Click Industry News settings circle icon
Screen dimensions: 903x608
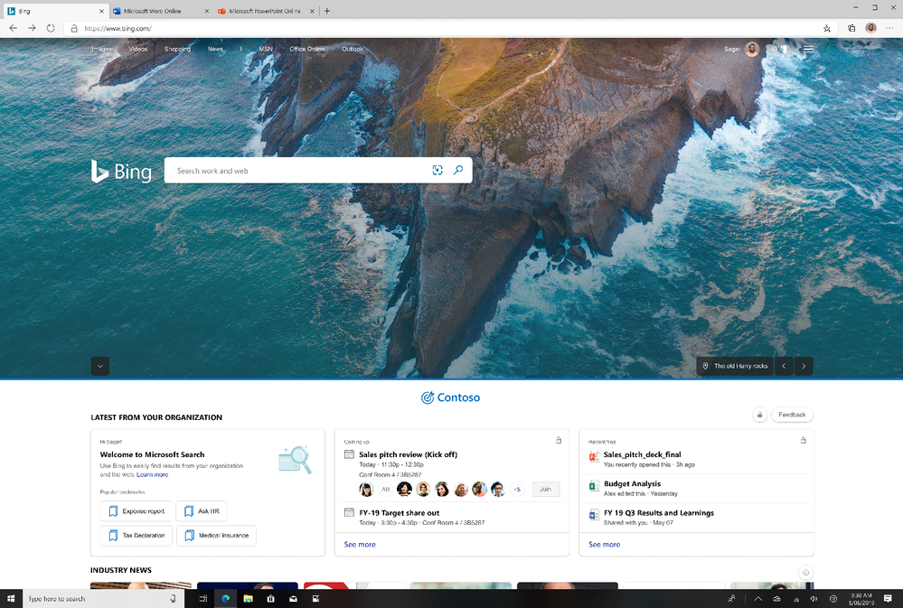pyautogui.click(x=805, y=572)
